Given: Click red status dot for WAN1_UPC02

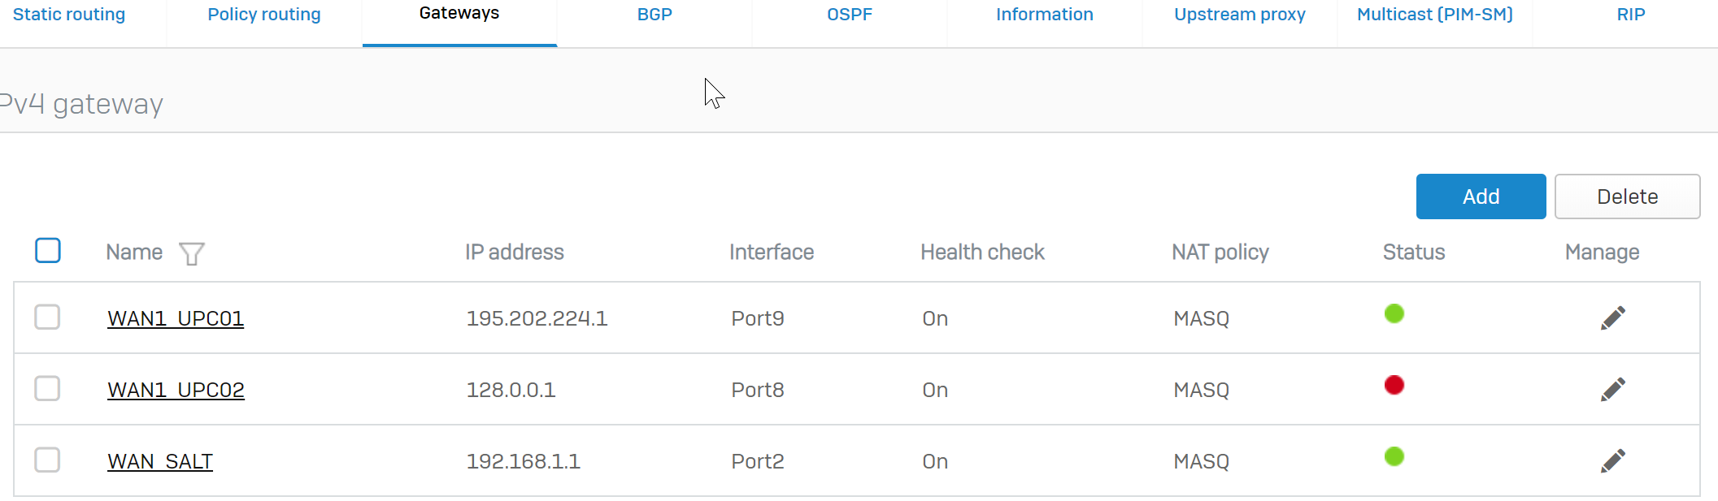Looking at the screenshot, I should point(1394,385).
